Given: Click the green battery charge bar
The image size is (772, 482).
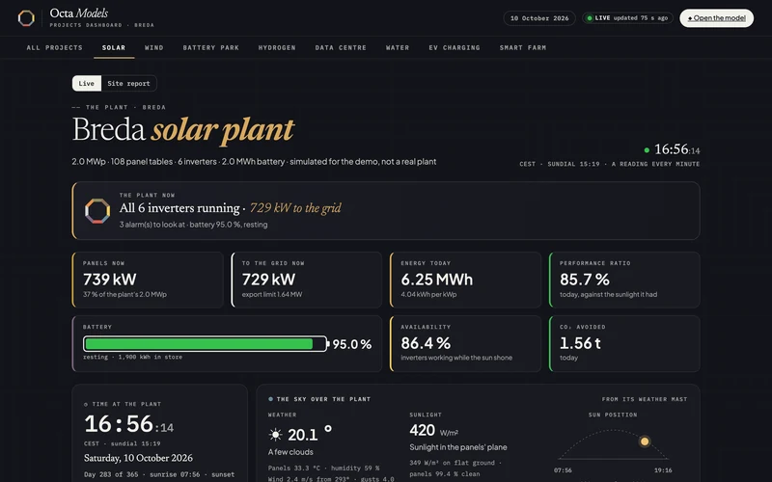Looking at the screenshot, I should point(199,344).
